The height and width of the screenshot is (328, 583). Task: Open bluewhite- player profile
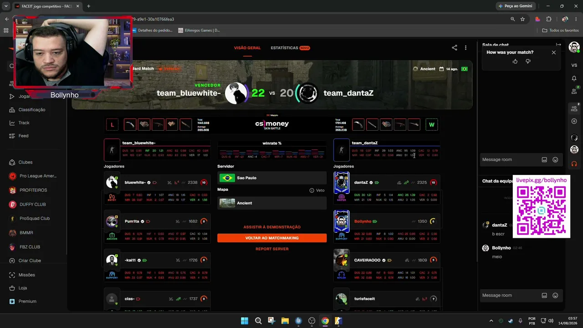[x=135, y=183]
